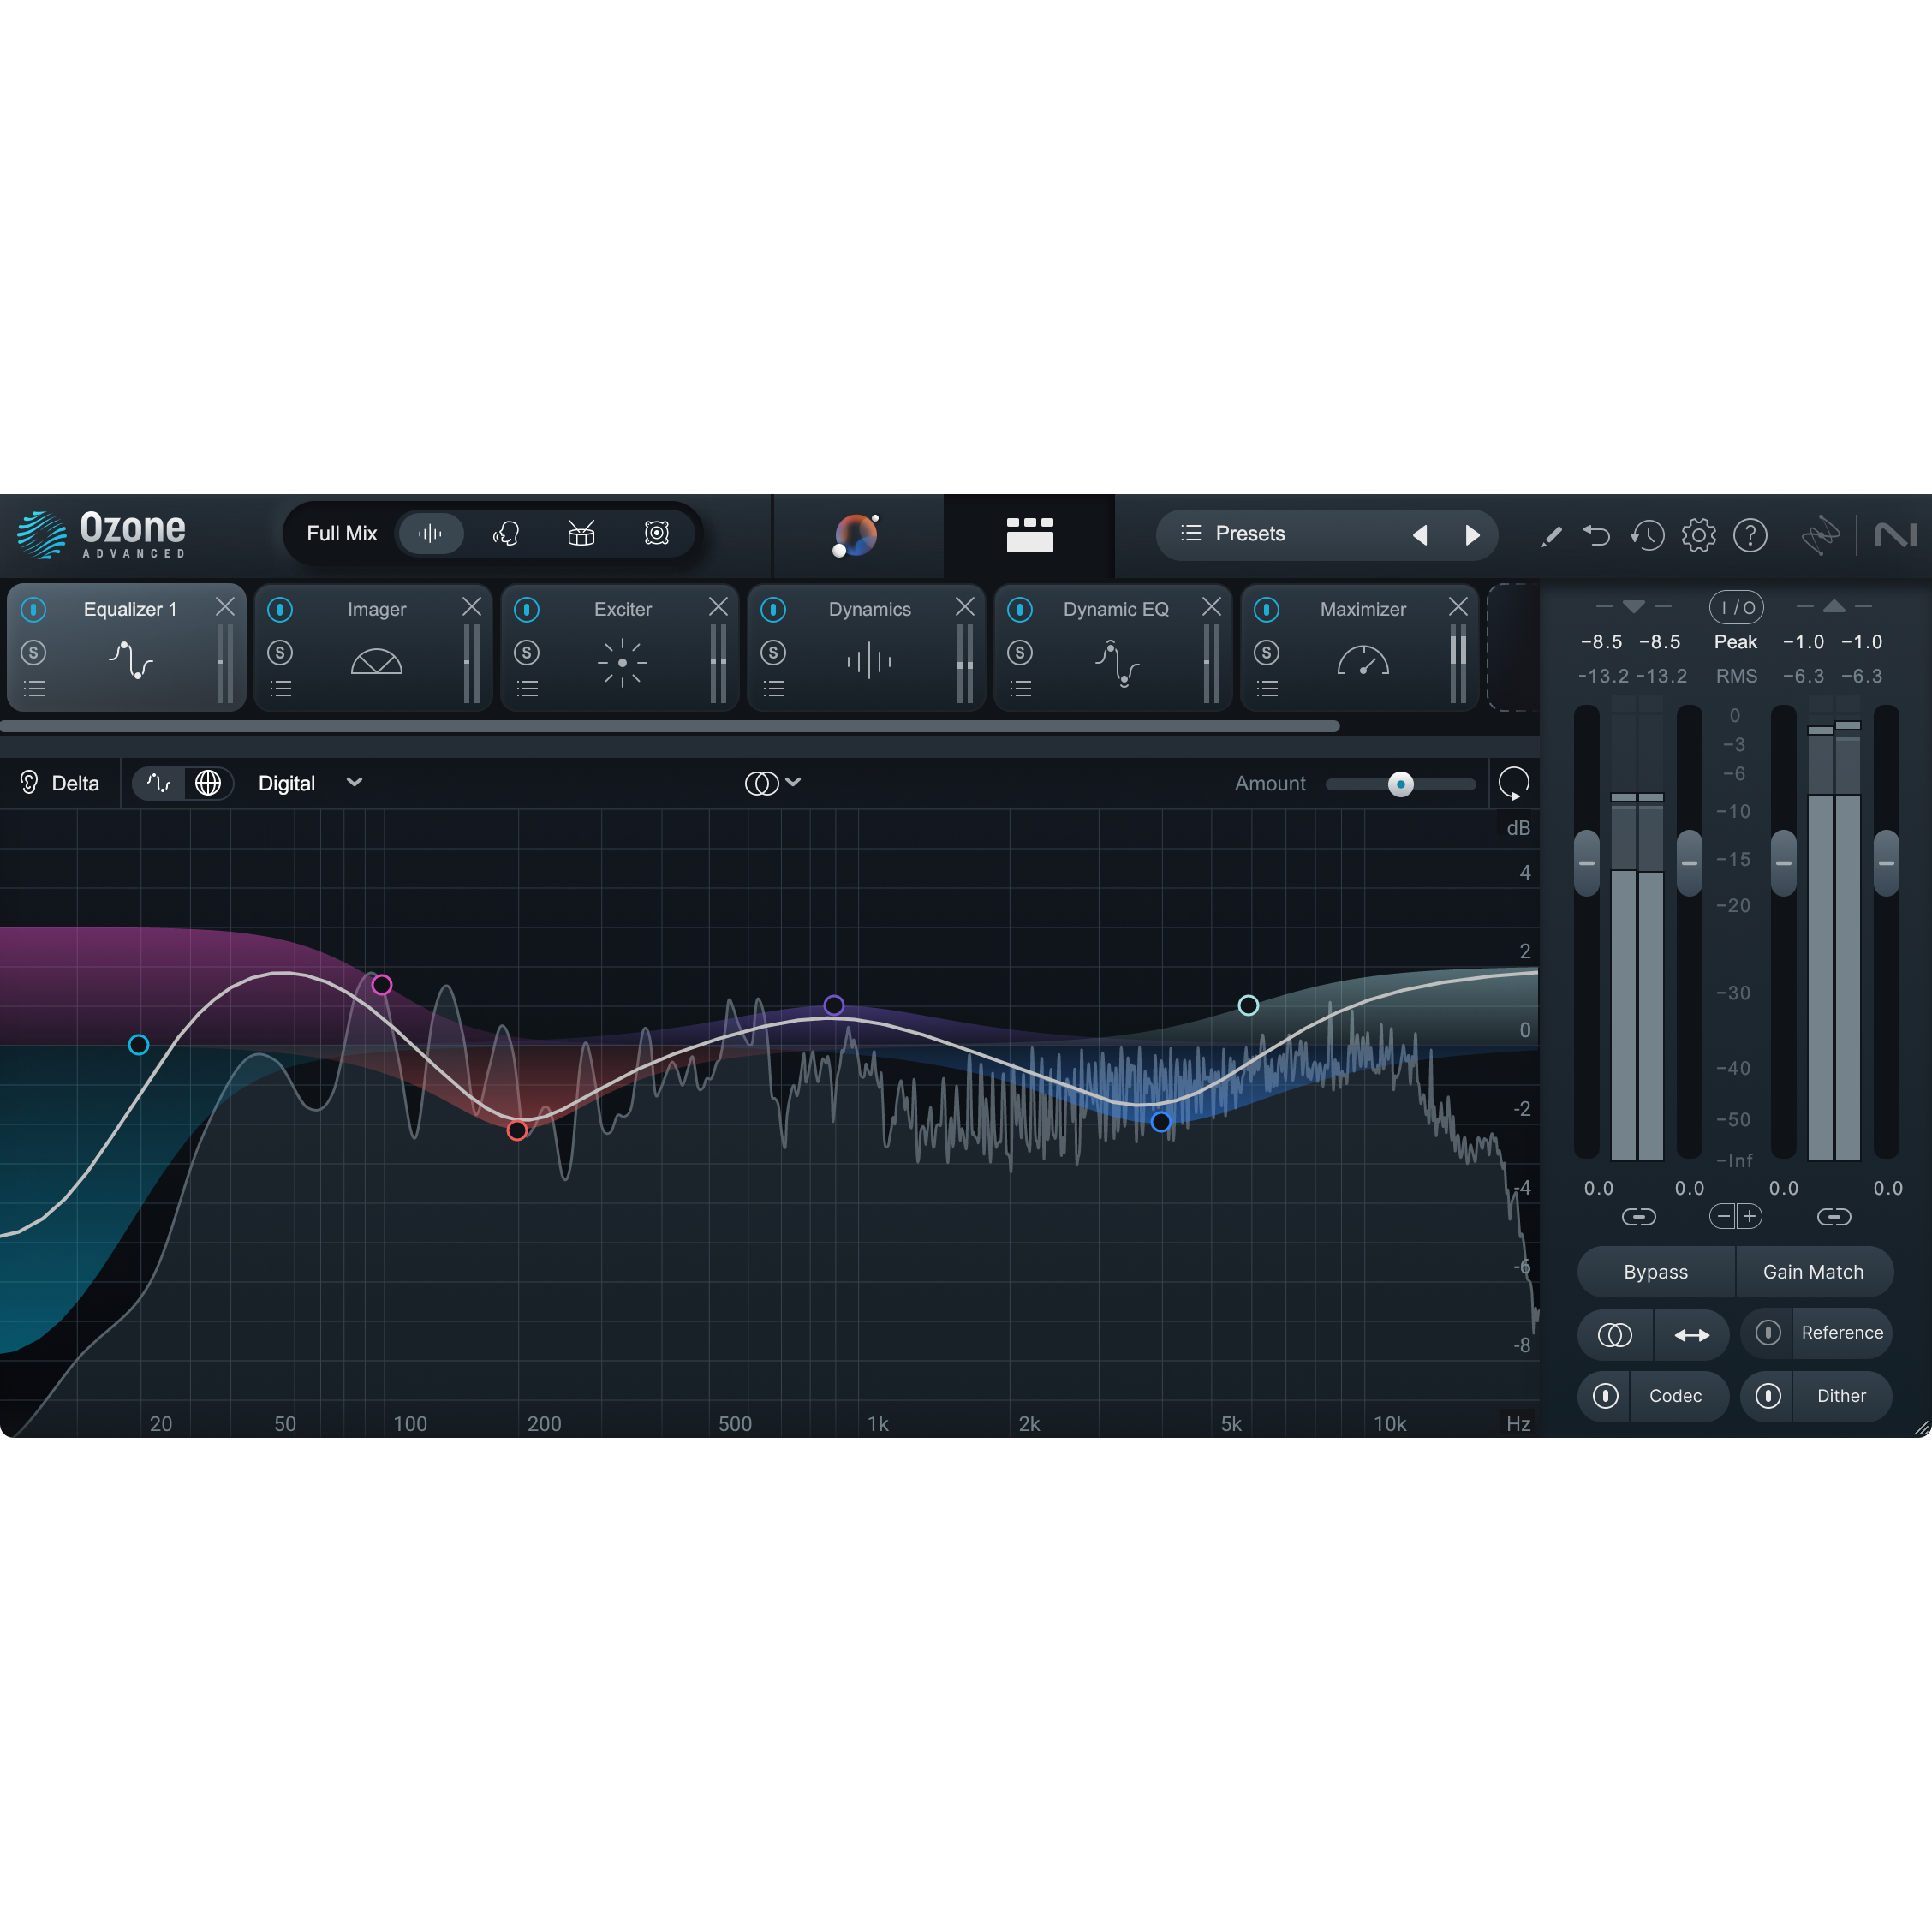The image size is (1932, 1932).
Task: Open the stereo channel view dropdown above the EQ
Action: pos(773,783)
